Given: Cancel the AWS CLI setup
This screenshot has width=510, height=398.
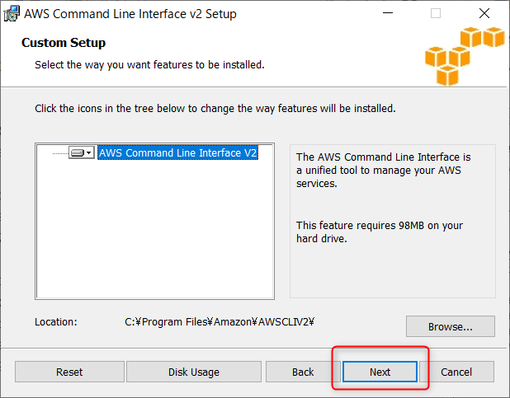Looking at the screenshot, I should [x=456, y=372].
